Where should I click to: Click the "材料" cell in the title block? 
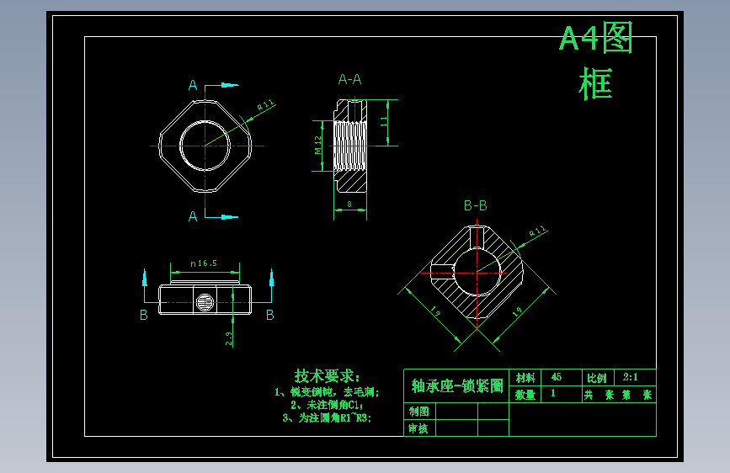click(525, 378)
